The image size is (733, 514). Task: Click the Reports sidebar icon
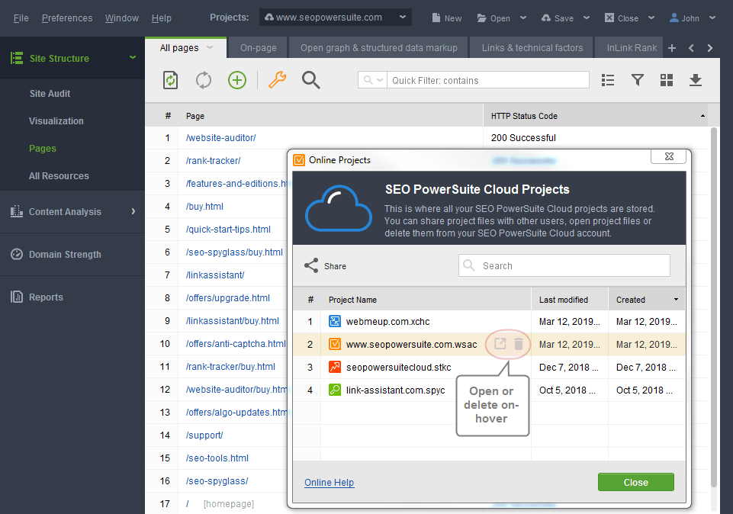(17, 297)
